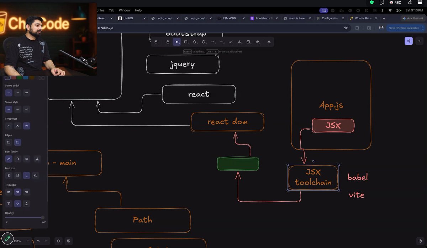
Task: Click the purple share button in Excalidraw
Action: [408, 41]
